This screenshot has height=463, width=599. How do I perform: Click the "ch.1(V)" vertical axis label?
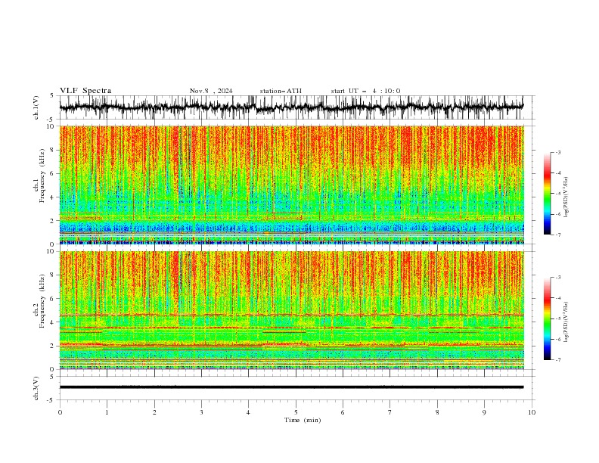(36, 107)
